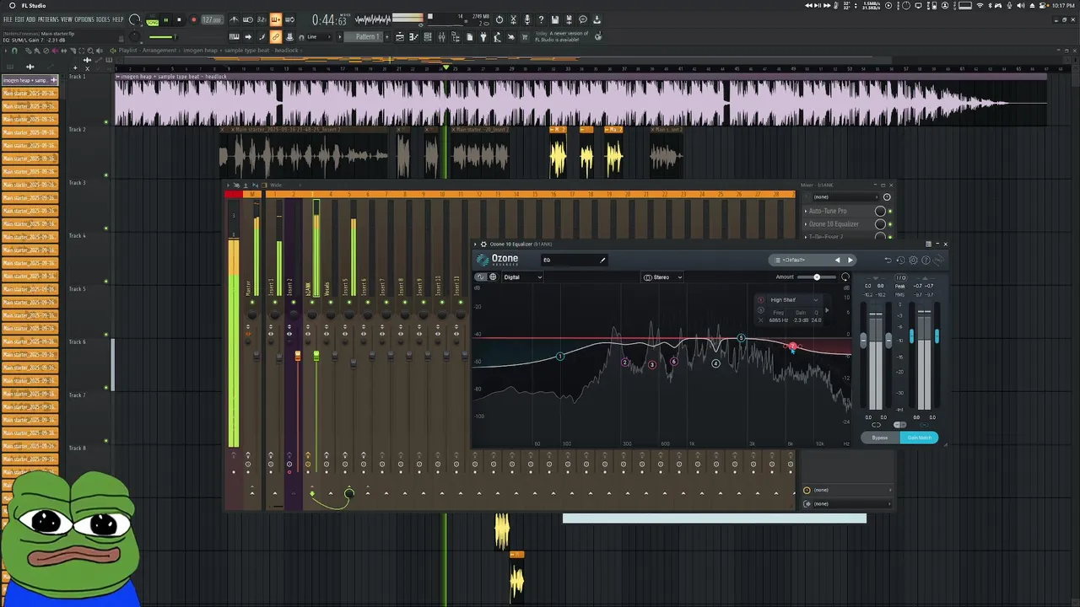Click the render audio download icon
Screen dimensions: 1080x607
(x=597, y=19)
